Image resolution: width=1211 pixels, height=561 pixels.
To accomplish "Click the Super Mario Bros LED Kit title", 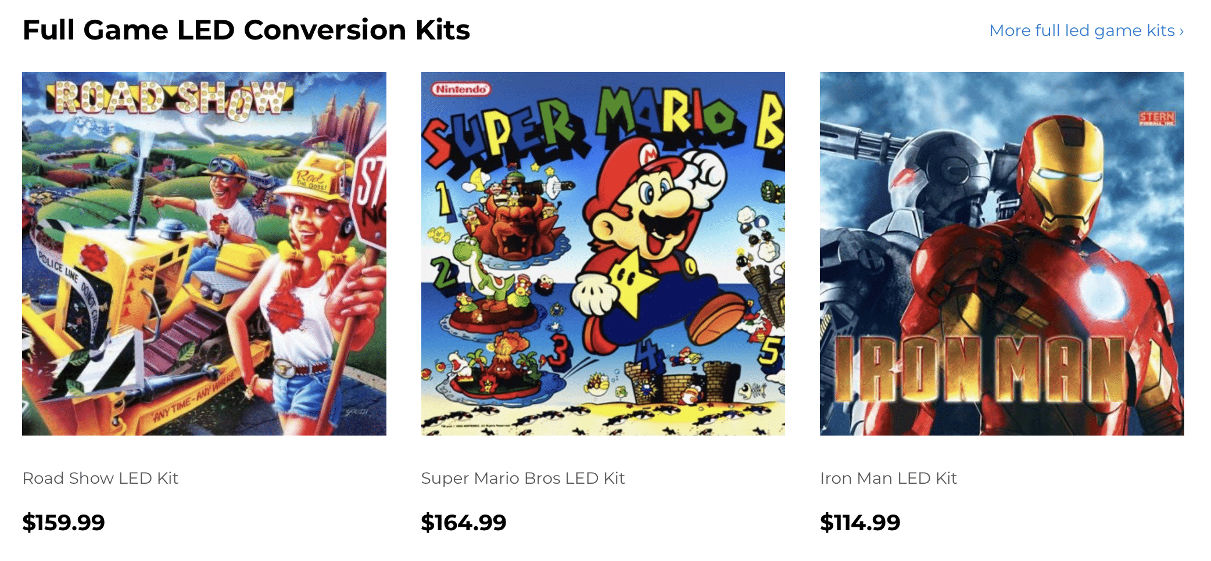I will tap(522, 478).
